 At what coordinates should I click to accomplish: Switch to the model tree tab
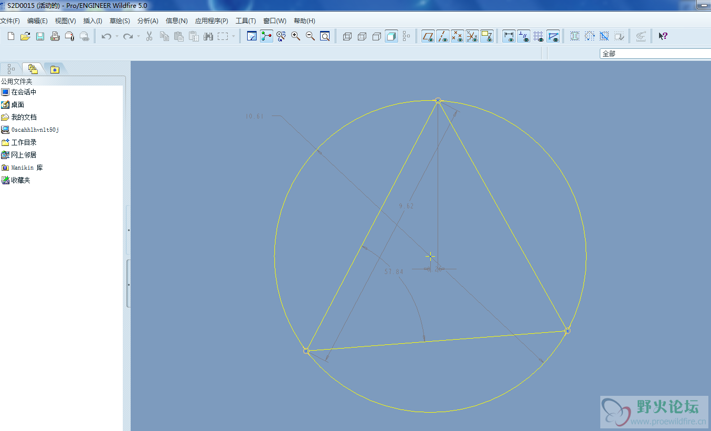pyautogui.click(x=11, y=69)
